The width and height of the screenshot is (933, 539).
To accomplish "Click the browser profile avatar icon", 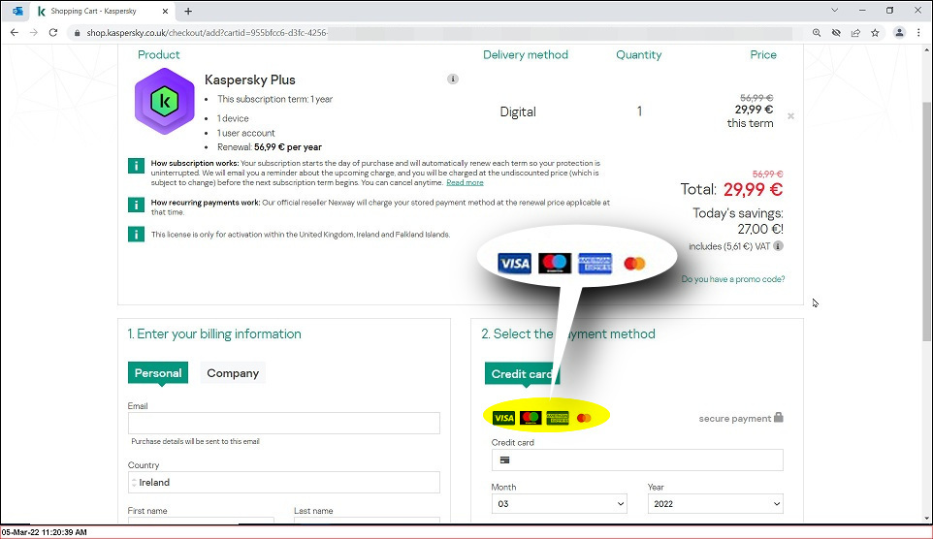I will click(x=899, y=33).
